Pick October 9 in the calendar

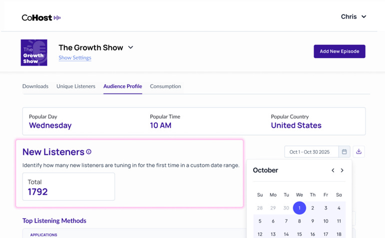pyautogui.click(x=313, y=221)
